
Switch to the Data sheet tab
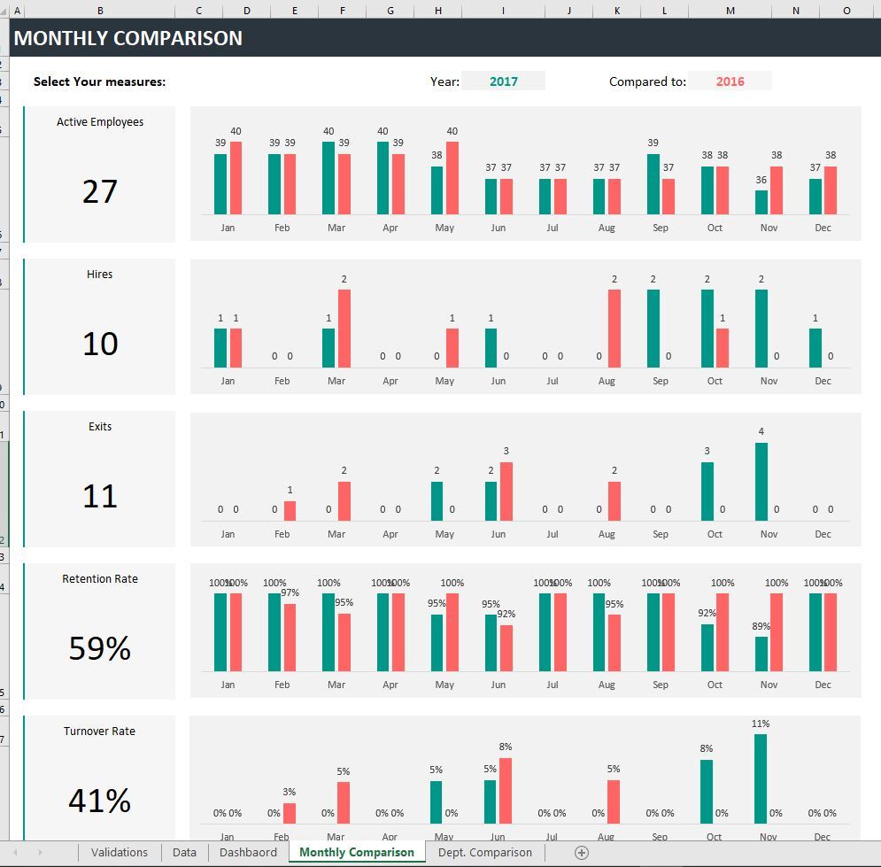(184, 853)
